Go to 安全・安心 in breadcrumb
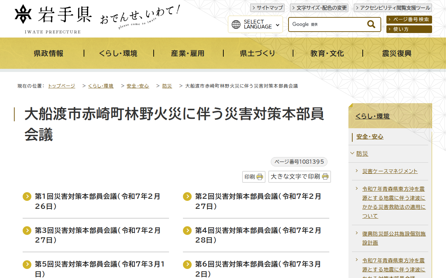This screenshot has height=278, width=446. pos(138,86)
